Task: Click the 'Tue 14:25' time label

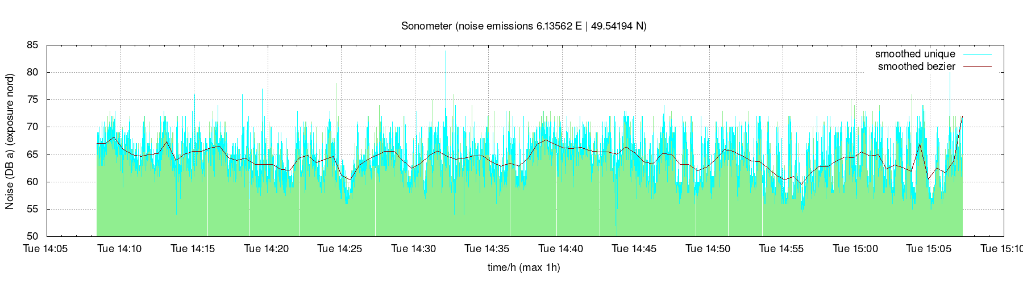Action: pyautogui.click(x=340, y=249)
